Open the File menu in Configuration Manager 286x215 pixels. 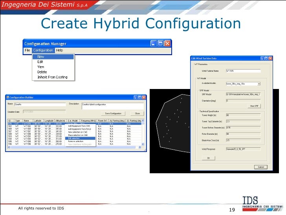[x=27, y=50]
